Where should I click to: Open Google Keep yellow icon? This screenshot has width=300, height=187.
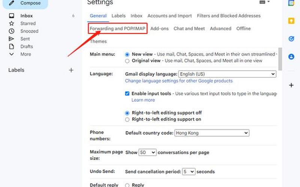[x=291, y=21]
